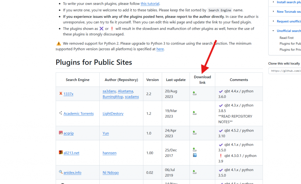Open the Yun repository link

[106, 133]
